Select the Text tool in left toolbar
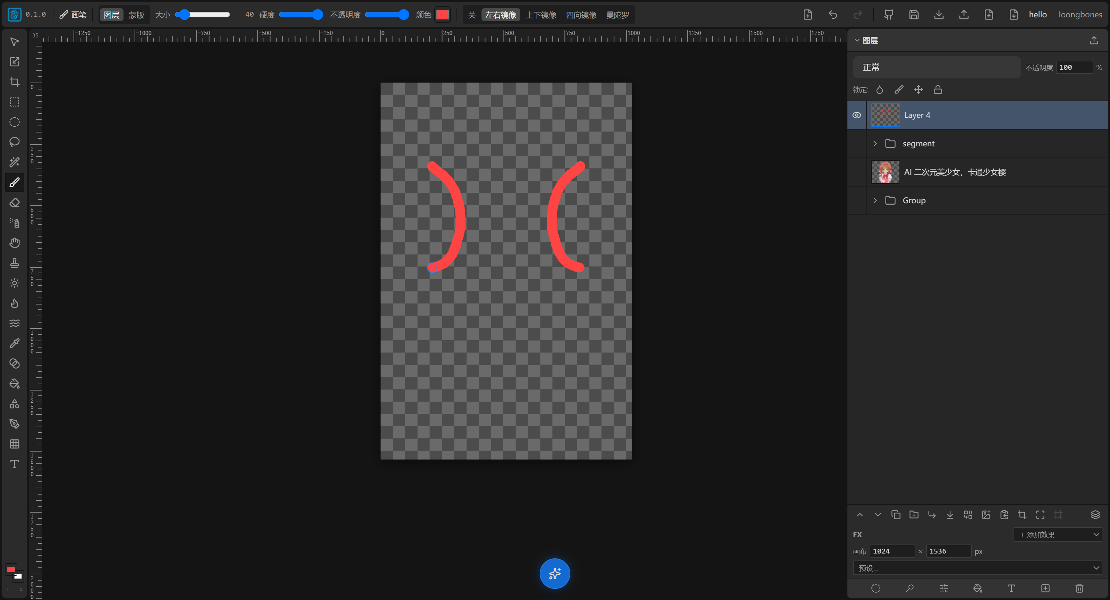Screen dimensions: 1110x600 [14, 464]
